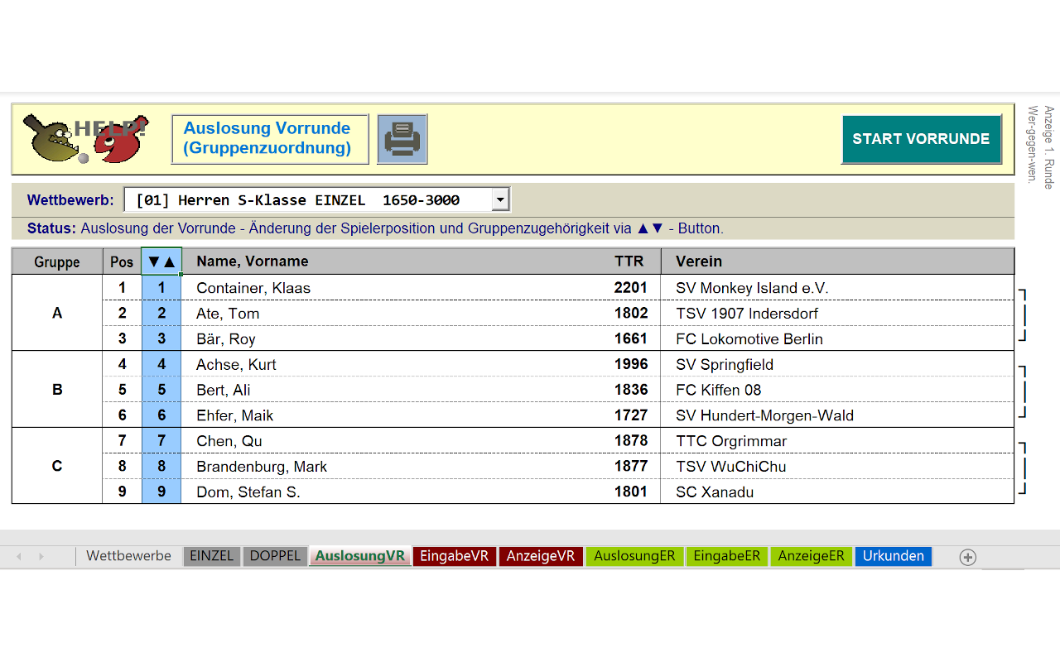Screen dimensions: 1060x662
Task: Click the ▼▲ column header cell
Action: [x=161, y=261]
